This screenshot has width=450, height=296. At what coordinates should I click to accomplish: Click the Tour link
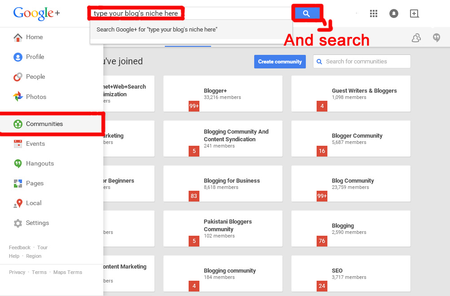[42, 247]
